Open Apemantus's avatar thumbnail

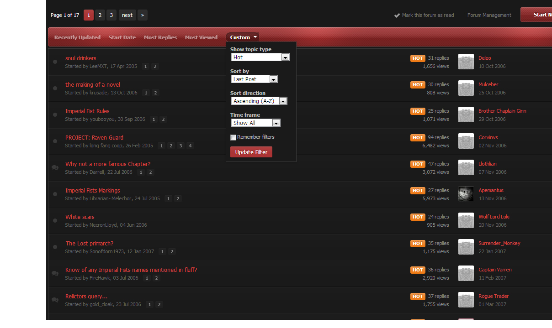(x=466, y=194)
